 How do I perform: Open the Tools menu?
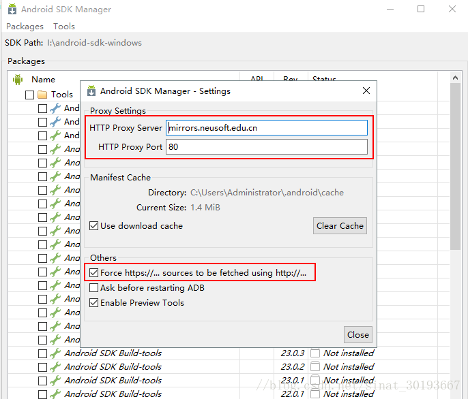click(x=64, y=27)
